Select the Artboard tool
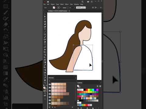The width and height of the screenshot is (146, 109). [45, 75]
